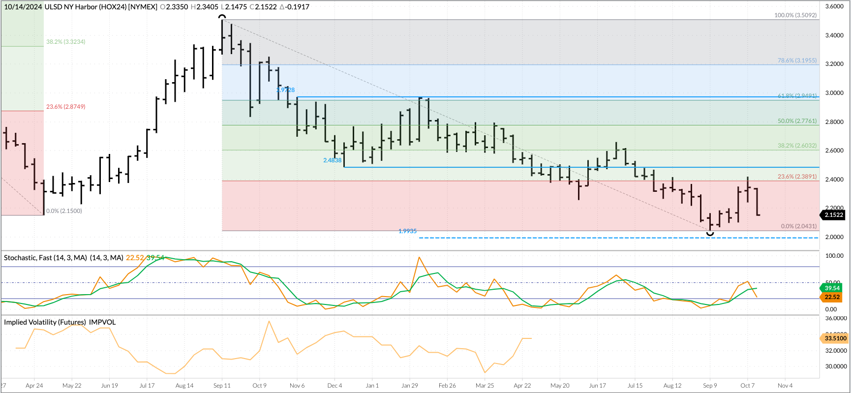
Task: Click the black 2.1522 last price tag
Action: (833, 215)
